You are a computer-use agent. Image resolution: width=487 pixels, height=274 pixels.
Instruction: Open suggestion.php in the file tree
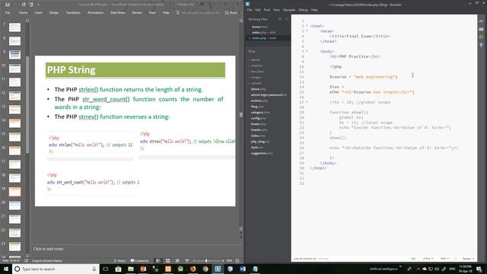[x=262, y=153]
